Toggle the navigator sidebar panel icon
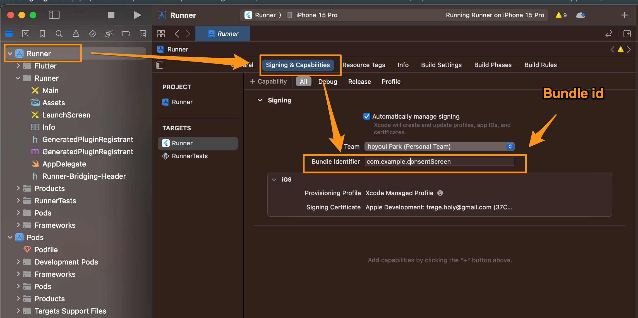638x318 pixels. (x=54, y=15)
